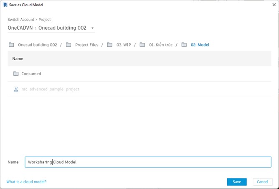Image resolution: width=279 pixels, height=189 pixels.
Task: Open the Onecad building 002 project selector
Action: [62, 28]
